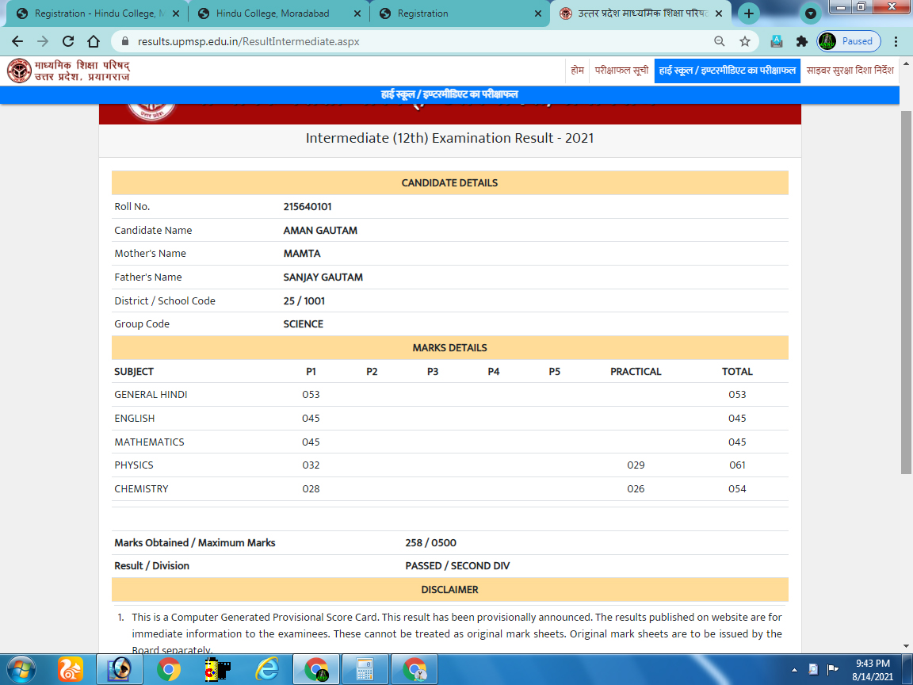Click the Google Input Tools extension icon
This screenshot has height=685, width=913.
[x=777, y=41]
